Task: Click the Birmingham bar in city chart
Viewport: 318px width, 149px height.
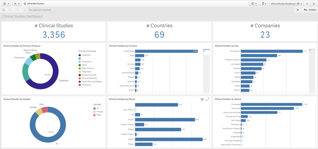Action: (272, 51)
